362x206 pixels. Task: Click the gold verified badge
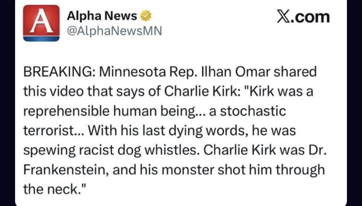pos(145,16)
